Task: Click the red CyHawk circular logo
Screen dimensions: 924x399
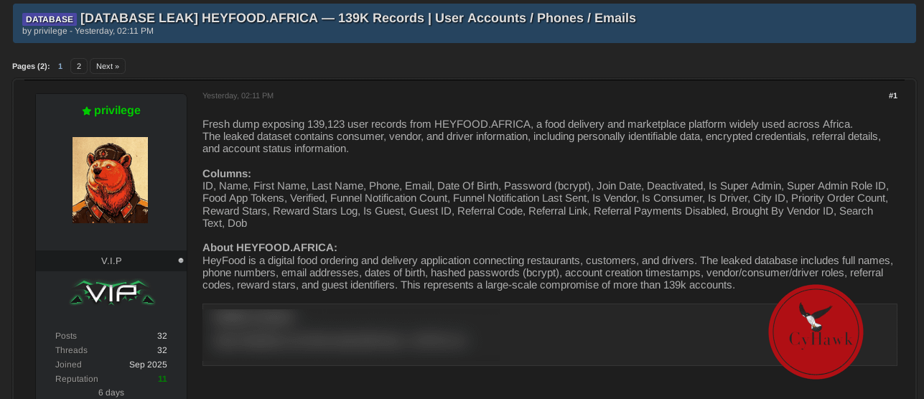Action: (x=816, y=332)
